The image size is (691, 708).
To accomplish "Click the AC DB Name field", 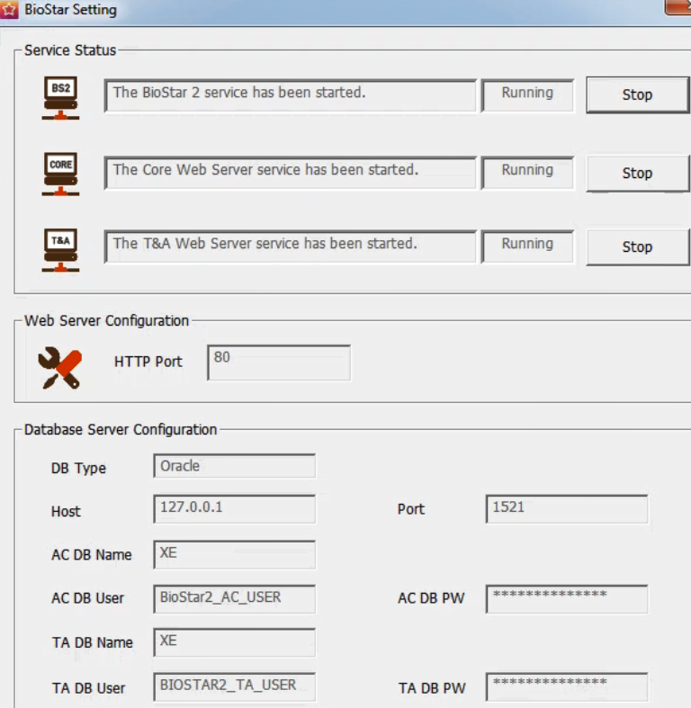I will [235, 554].
